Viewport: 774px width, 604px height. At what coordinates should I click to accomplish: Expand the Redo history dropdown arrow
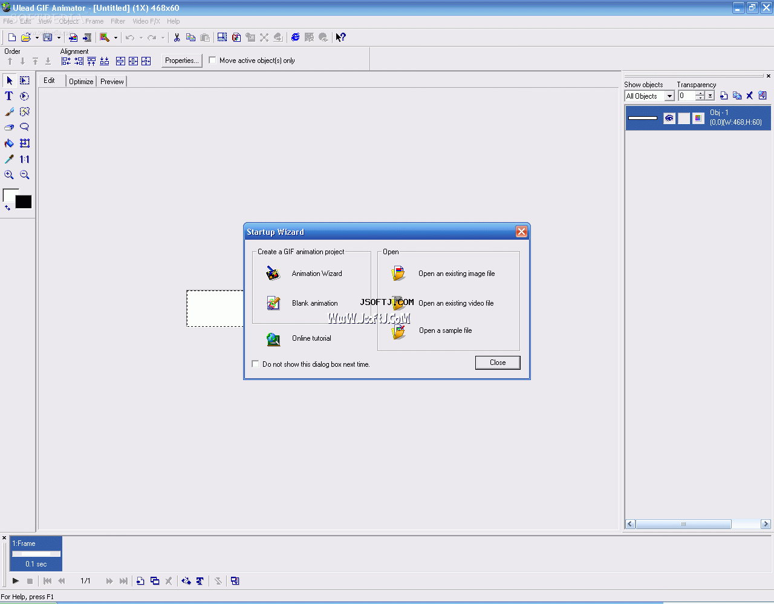point(163,38)
